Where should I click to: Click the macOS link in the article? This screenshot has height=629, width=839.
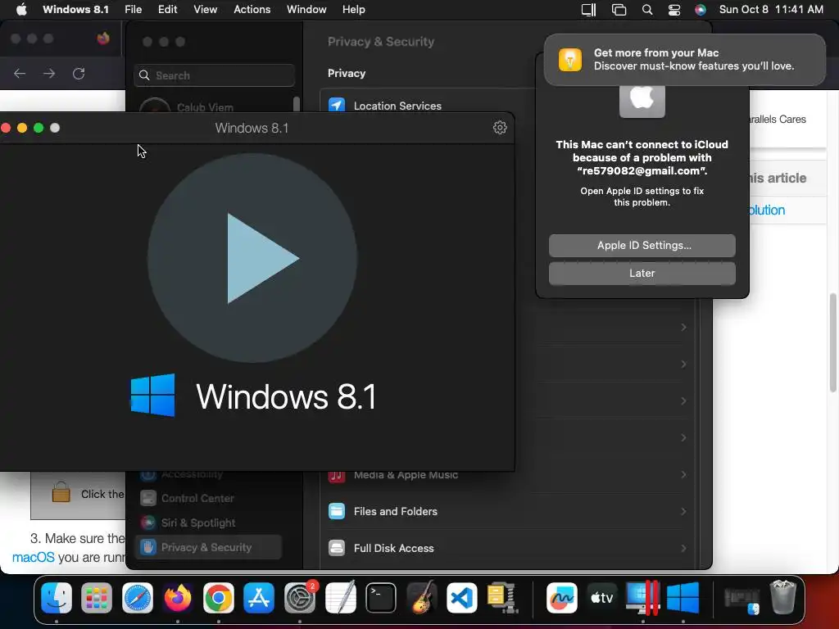point(33,557)
